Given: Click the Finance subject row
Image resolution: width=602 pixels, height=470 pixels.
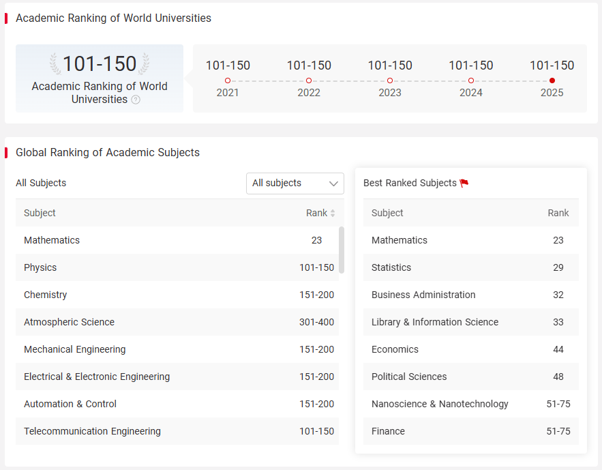Looking at the screenshot, I should pyautogui.click(x=470, y=431).
